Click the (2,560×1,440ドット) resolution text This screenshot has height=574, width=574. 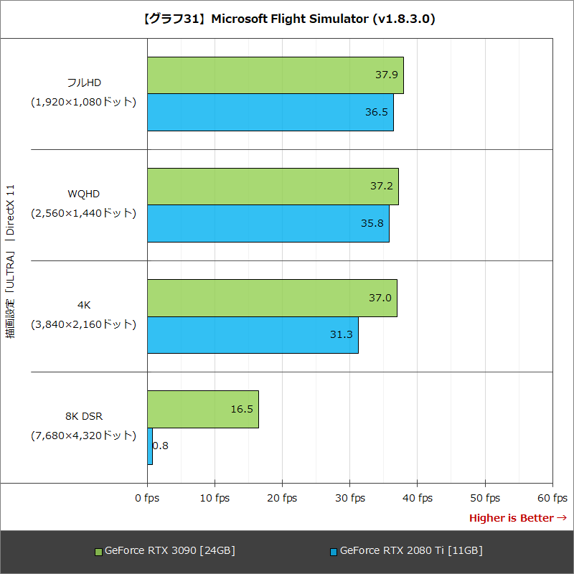click(x=84, y=213)
